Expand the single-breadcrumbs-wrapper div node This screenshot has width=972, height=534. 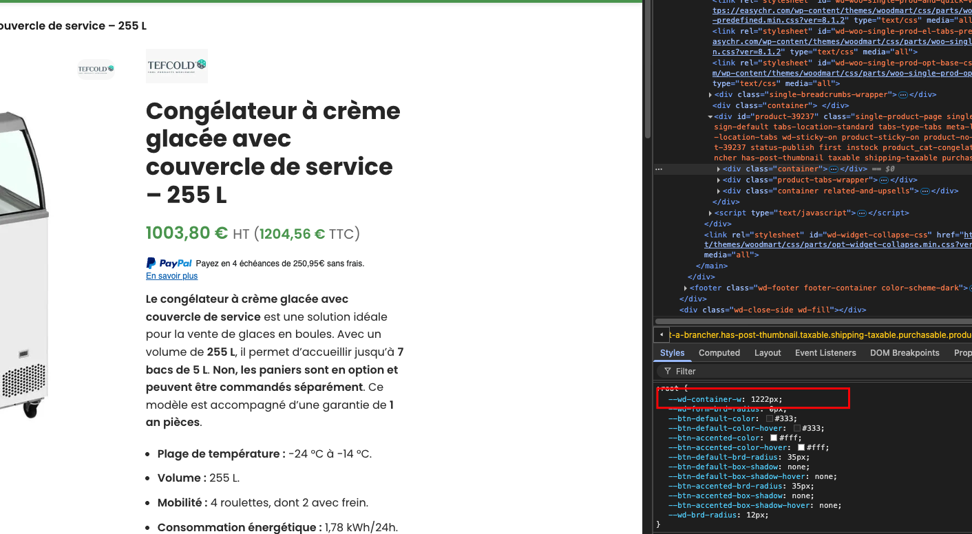click(x=710, y=95)
